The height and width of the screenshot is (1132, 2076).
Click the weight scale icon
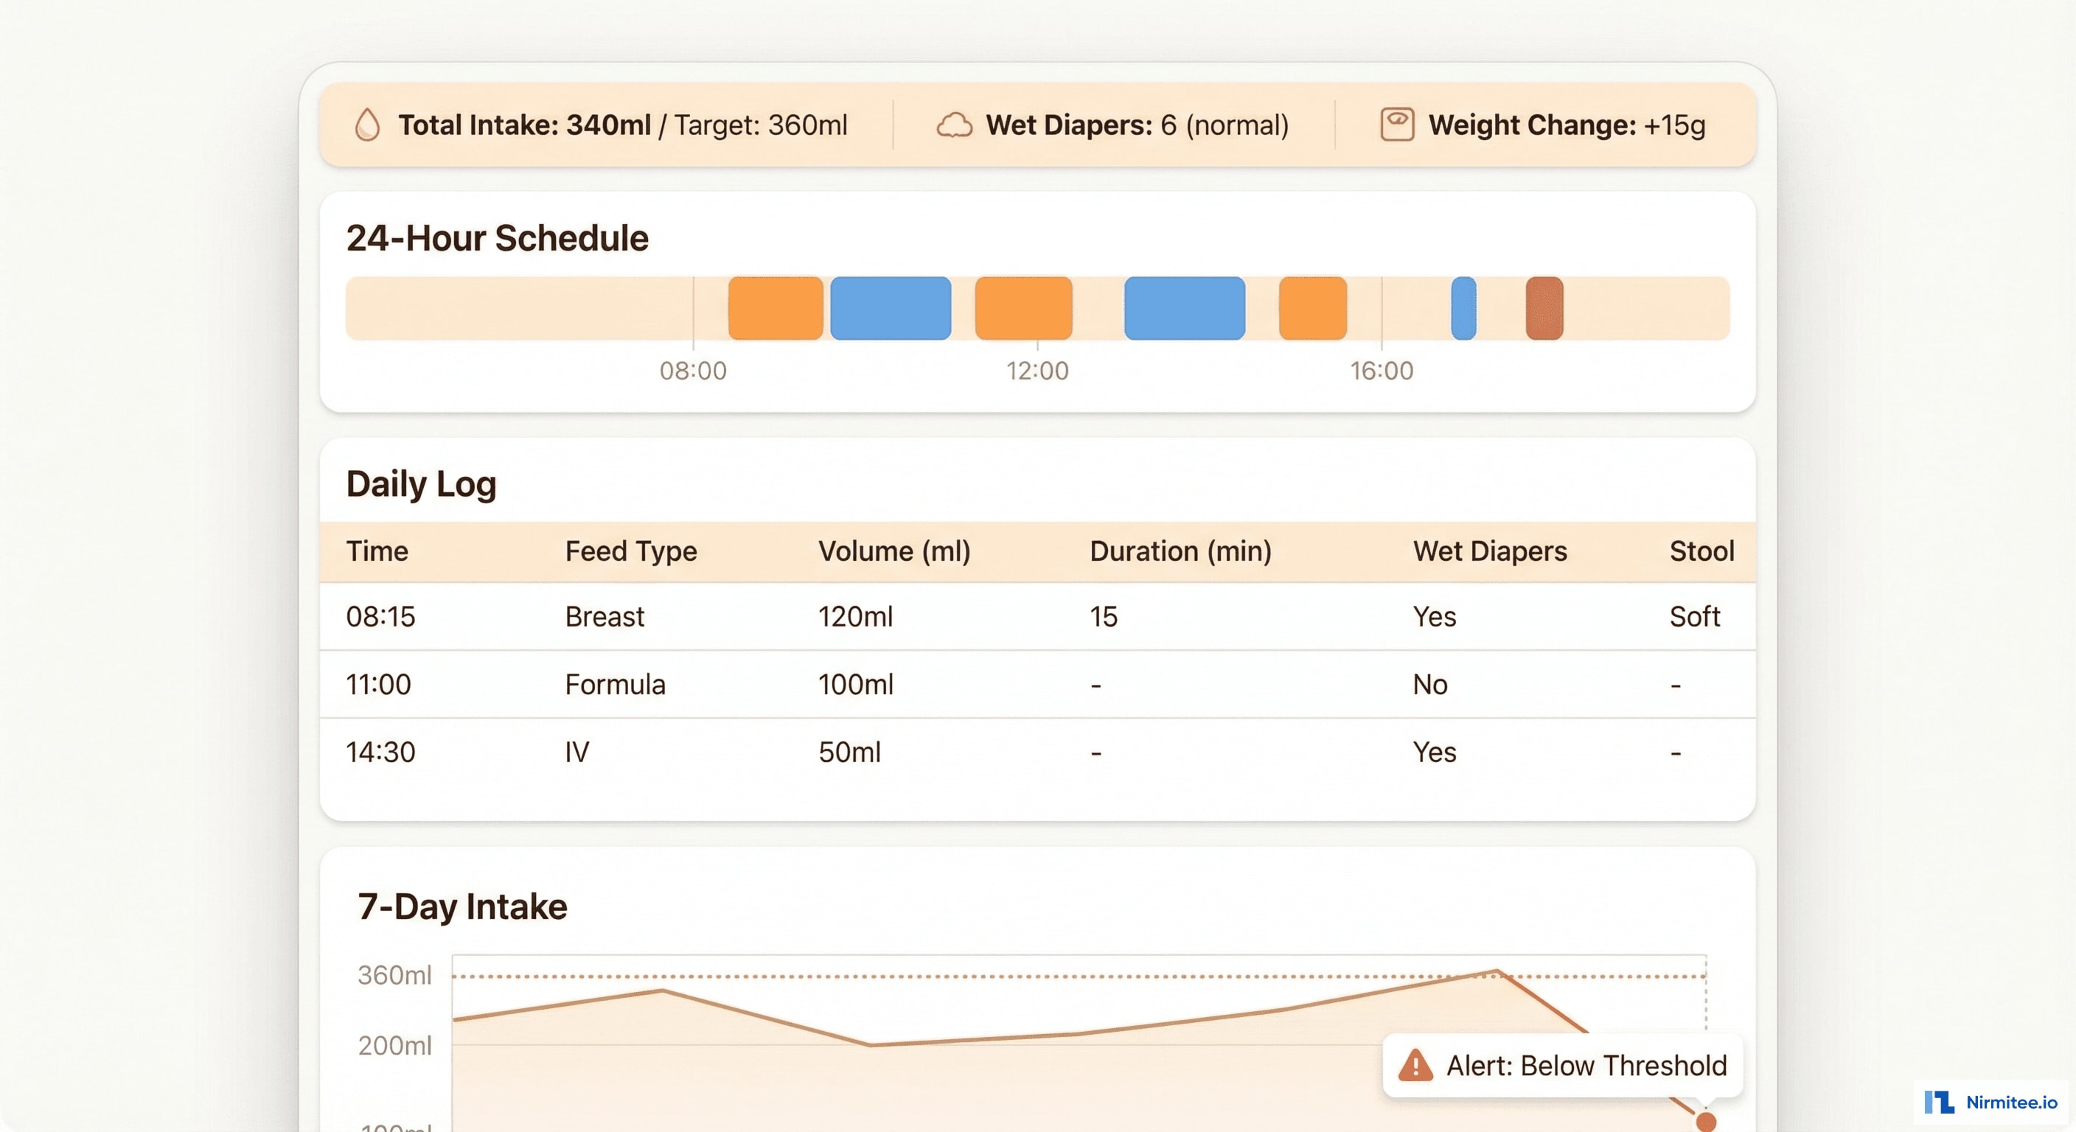coord(1398,125)
